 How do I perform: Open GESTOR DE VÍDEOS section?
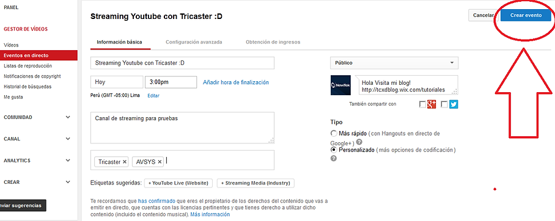26,29
